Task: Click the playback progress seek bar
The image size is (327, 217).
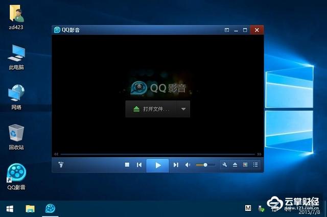Action: point(158,154)
